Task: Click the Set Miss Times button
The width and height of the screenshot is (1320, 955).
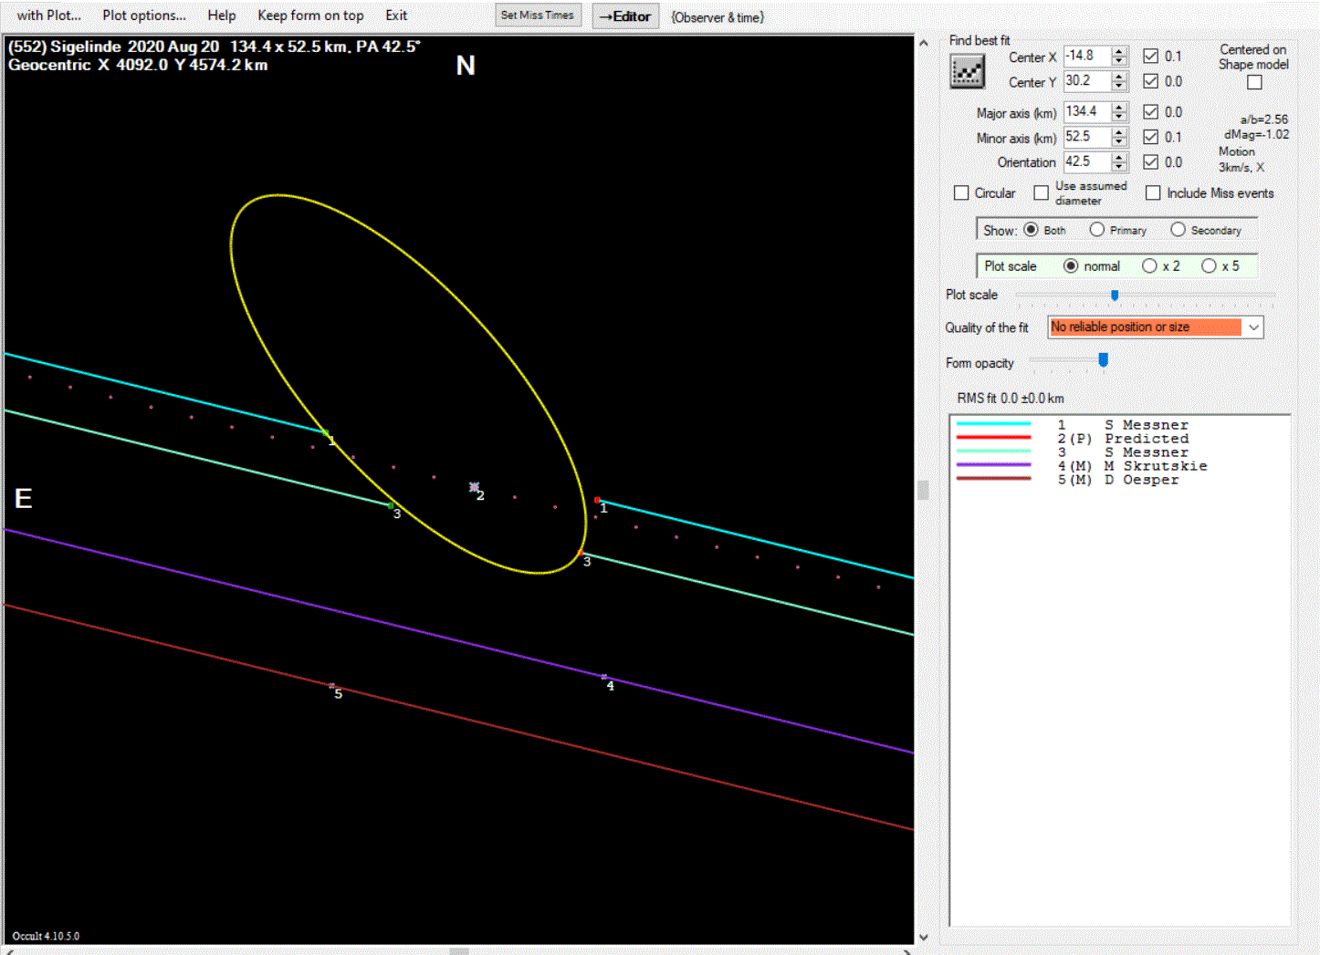Action: [x=538, y=16]
